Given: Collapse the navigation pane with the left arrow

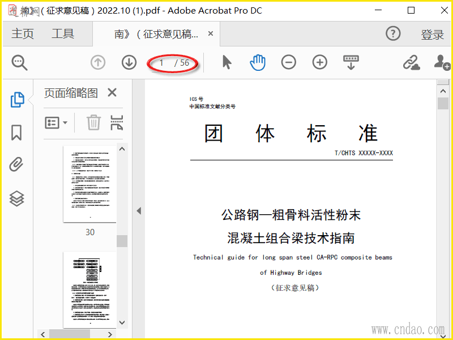Looking at the screenshot, I should pos(139,211).
